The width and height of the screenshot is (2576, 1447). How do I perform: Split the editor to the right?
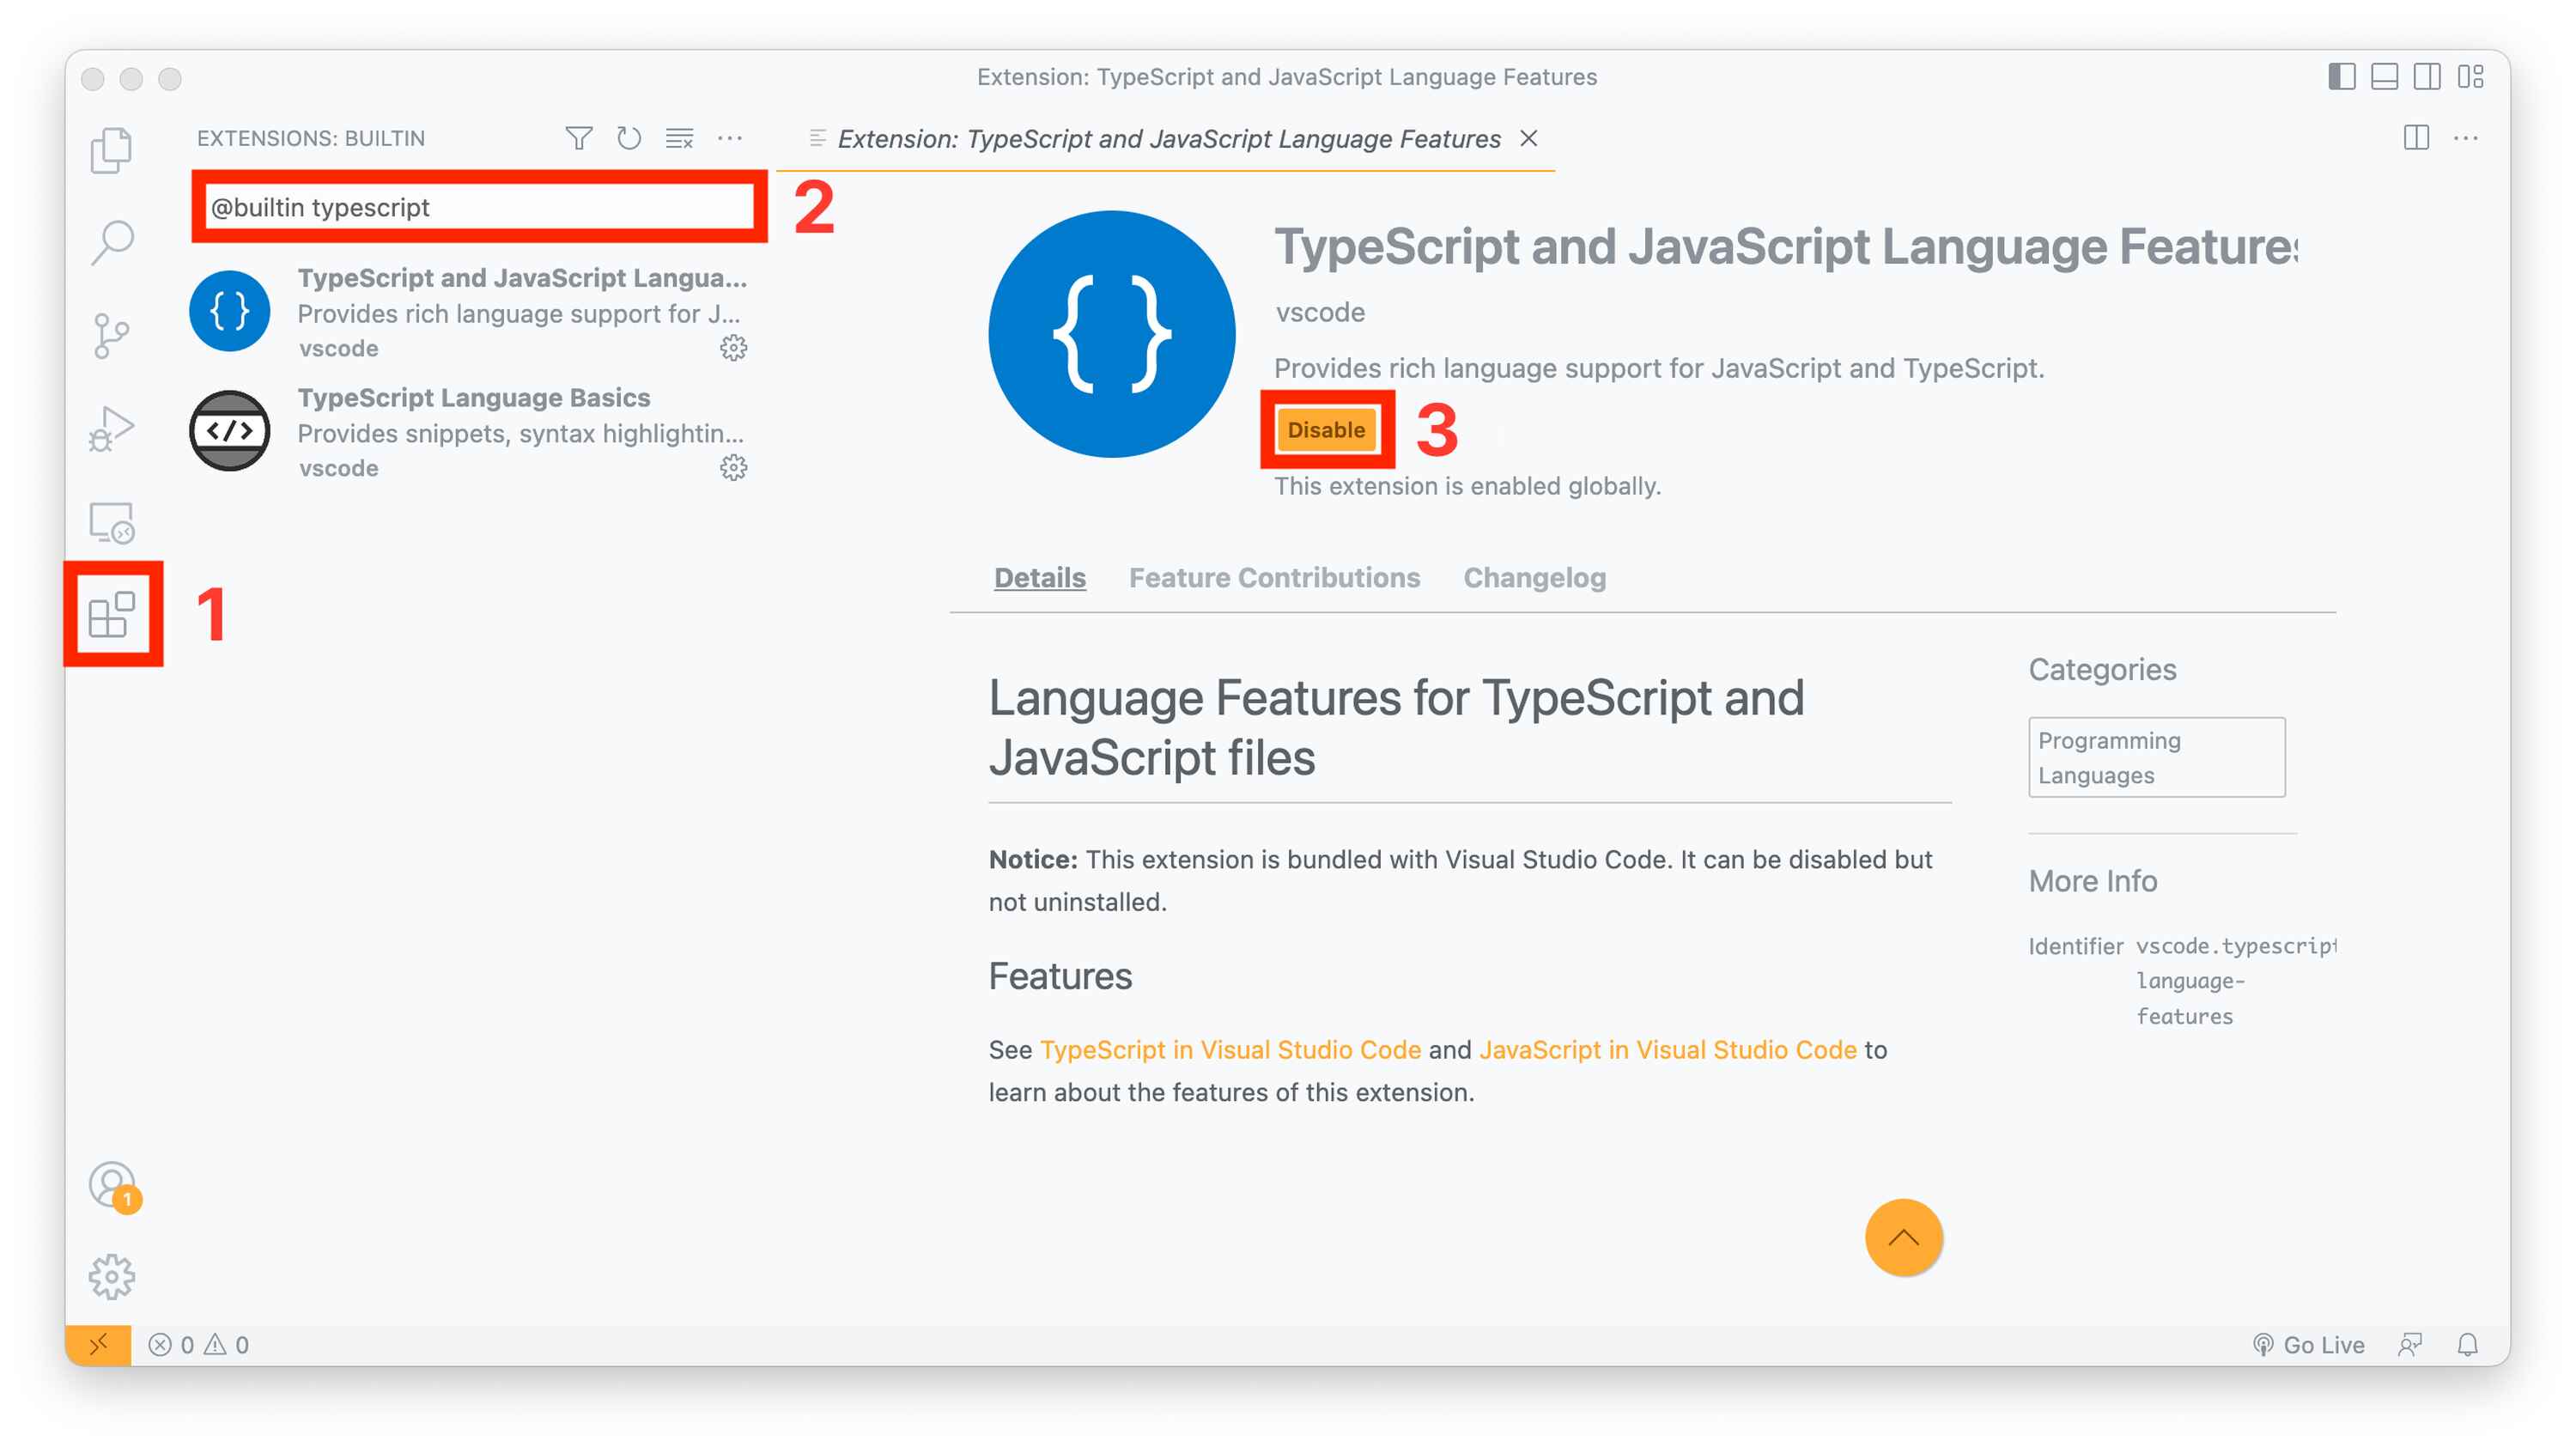2417,139
